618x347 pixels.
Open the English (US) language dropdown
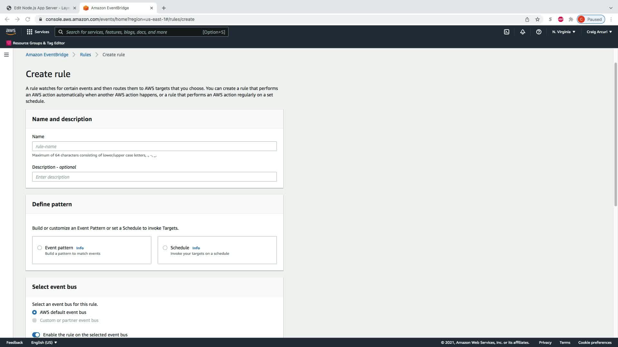pos(44,343)
